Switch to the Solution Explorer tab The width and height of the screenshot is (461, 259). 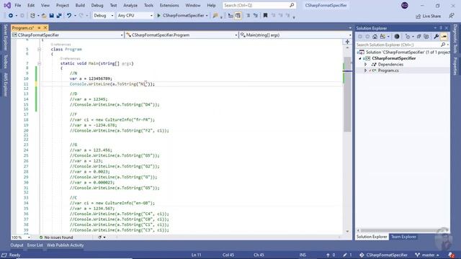click(372, 237)
